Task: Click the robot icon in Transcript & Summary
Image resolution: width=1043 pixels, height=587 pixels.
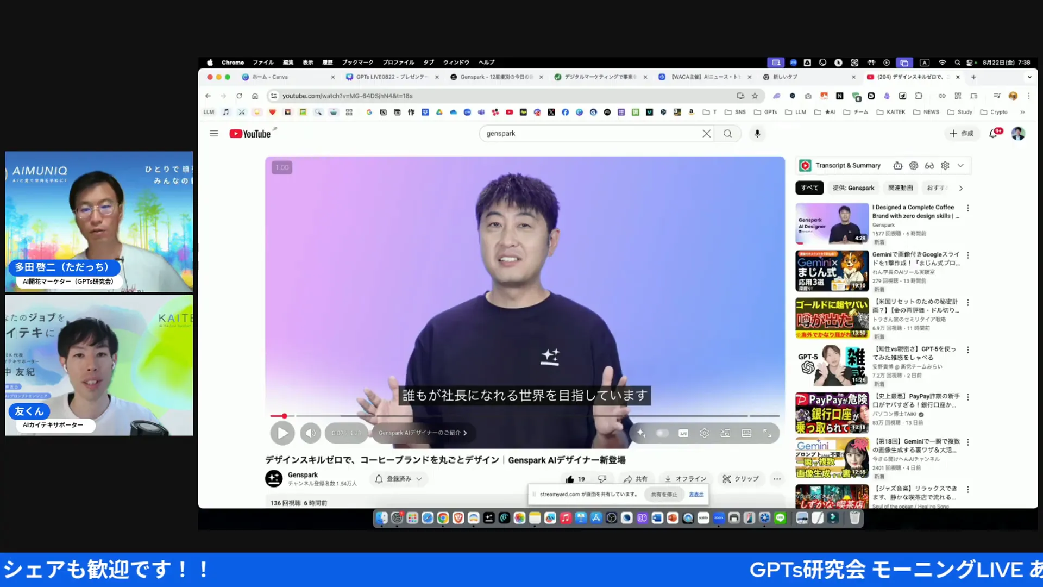Action: coord(898,165)
